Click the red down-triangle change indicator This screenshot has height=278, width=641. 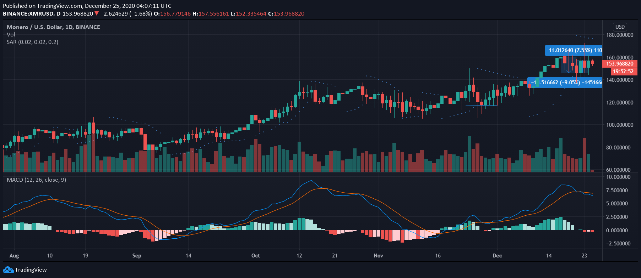click(x=97, y=14)
